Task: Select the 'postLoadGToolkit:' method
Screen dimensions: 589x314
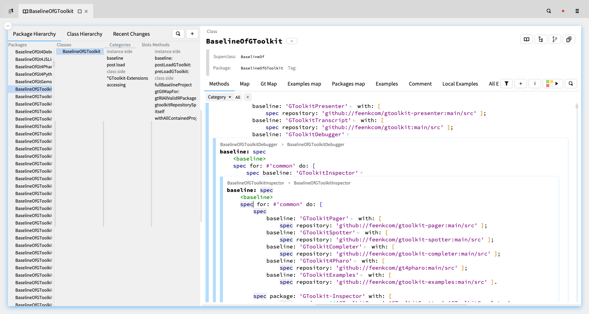Action: tap(173, 65)
